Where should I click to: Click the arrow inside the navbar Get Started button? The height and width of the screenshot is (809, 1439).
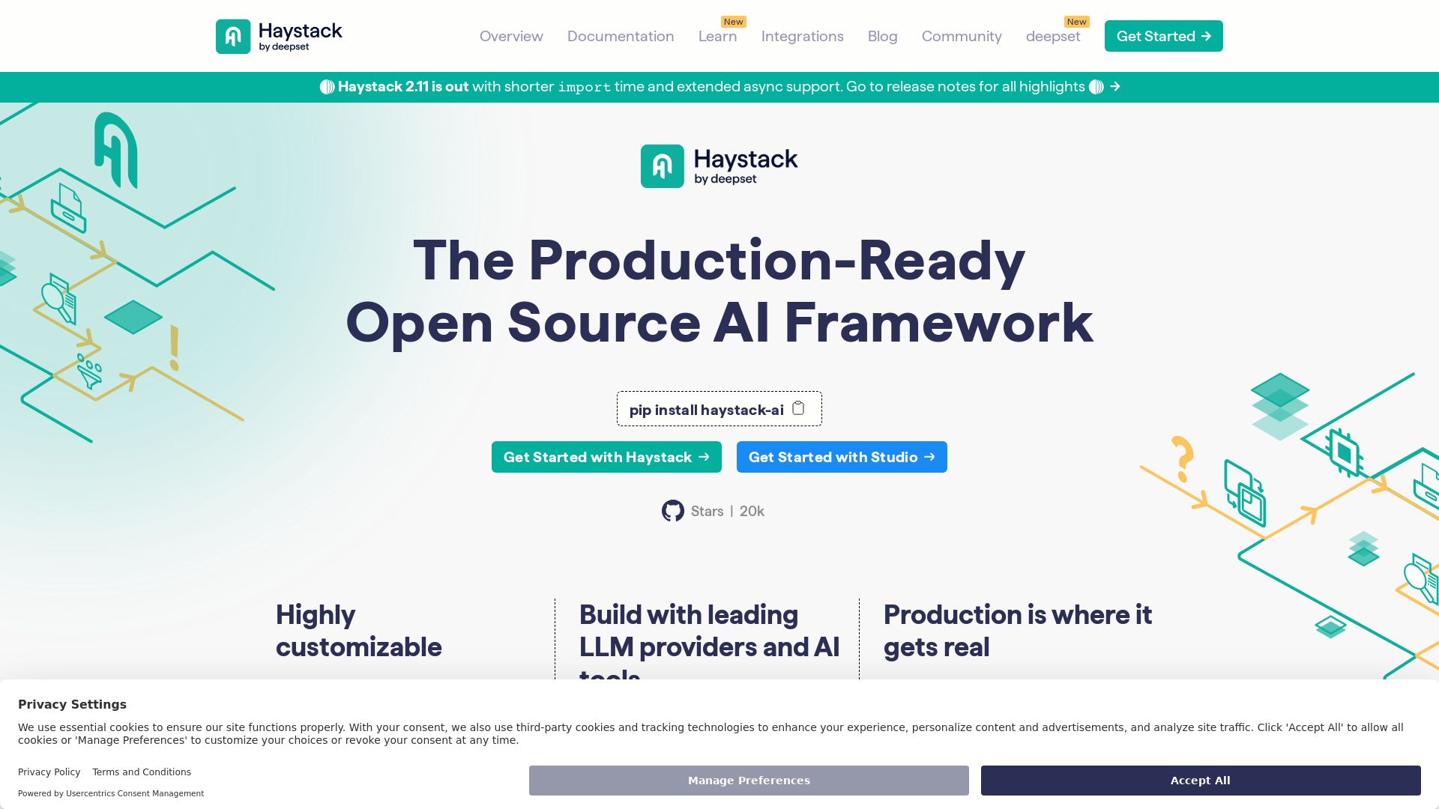(1206, 36)
